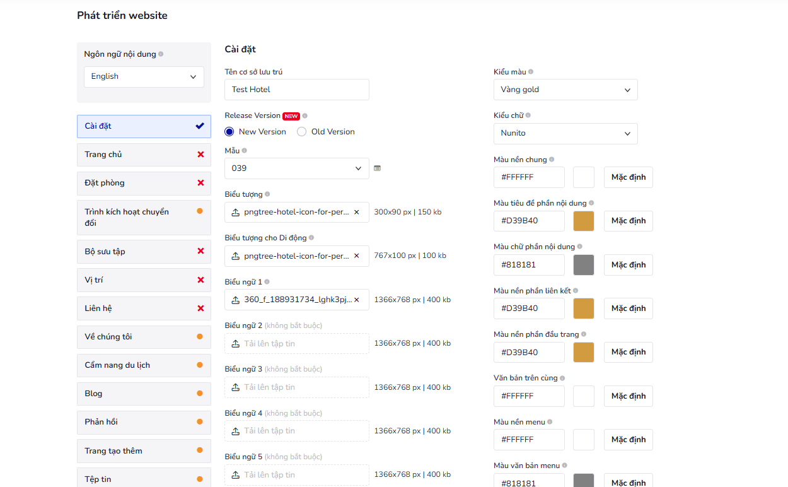
Task: Open Trang tạo thêm sidebar section
Action: tap(144, 451)
